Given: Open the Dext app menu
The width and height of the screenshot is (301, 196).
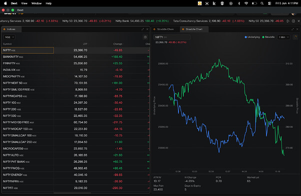Looking at the screenshot, I should (x=14, y=3).
